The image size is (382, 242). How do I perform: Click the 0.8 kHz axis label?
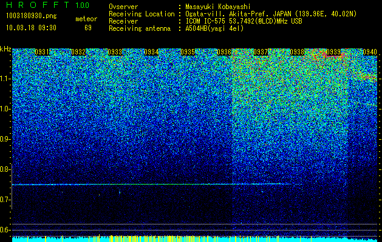coord(5,169)
